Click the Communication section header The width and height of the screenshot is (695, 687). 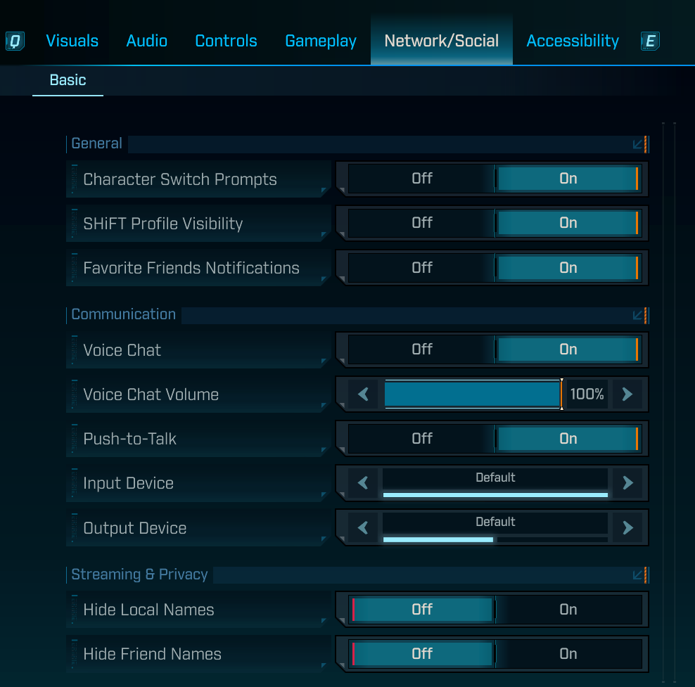357,316
